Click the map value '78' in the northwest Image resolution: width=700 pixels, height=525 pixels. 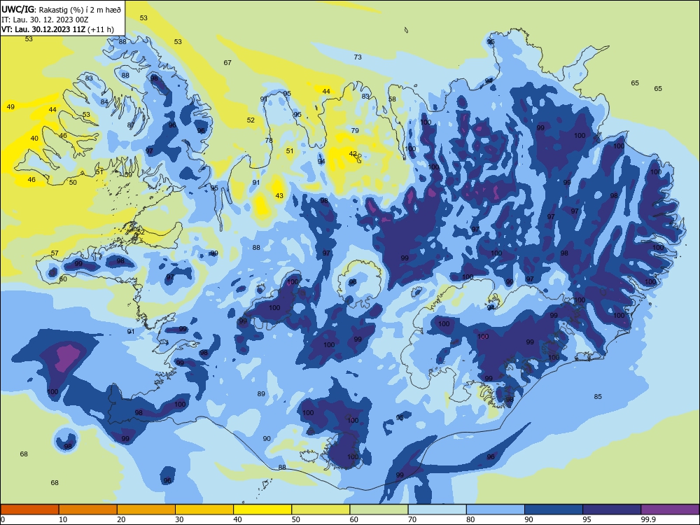269,141
